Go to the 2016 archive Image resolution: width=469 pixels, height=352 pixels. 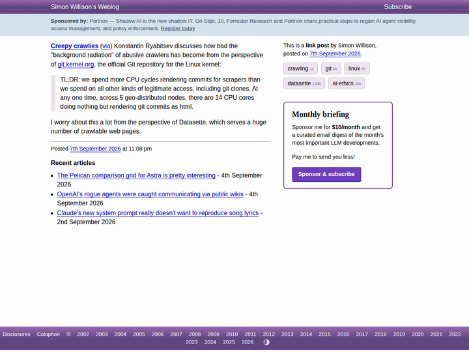[x=343, y=334]
